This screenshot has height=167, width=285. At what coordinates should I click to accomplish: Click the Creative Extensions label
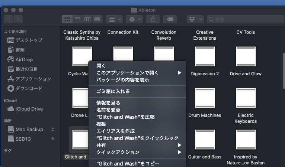tap(205, 35)
